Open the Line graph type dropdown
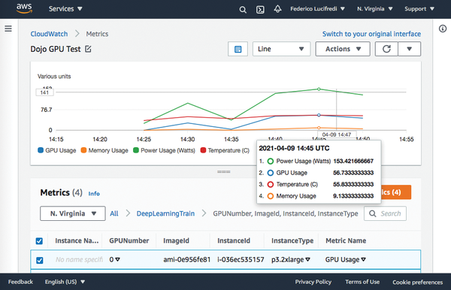The height and width of the screenshot is (290, 451). pos(282,49)
